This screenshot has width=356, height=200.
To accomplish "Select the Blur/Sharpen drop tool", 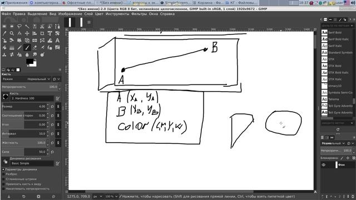I will point(27,54).
